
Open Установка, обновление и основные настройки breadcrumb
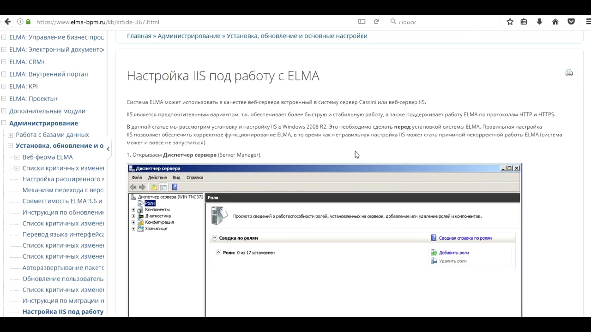[x=297, y=36]
